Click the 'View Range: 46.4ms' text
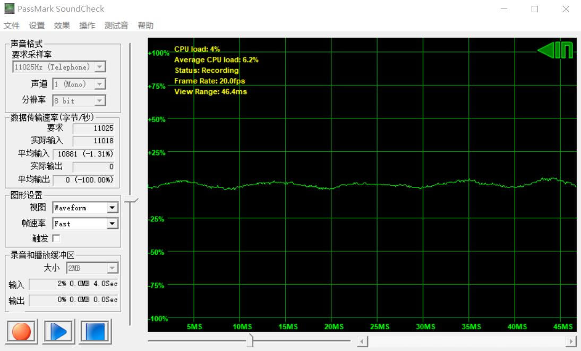581x351 pixels. (210, 91)
